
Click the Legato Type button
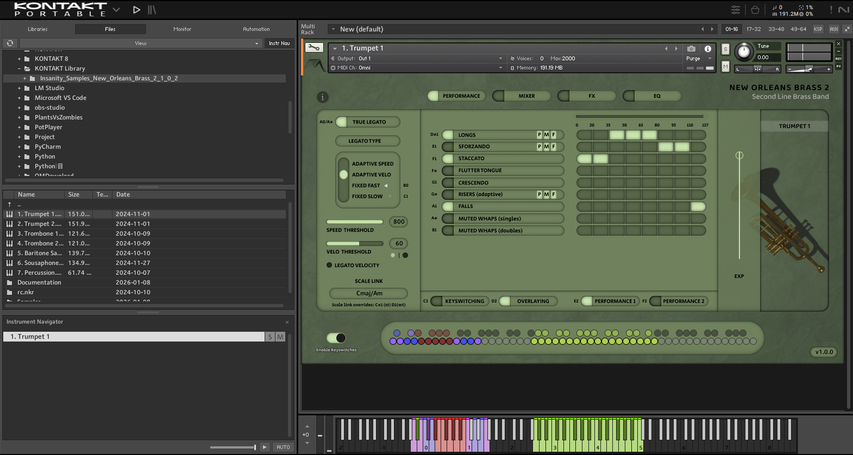tap(367, 141)
